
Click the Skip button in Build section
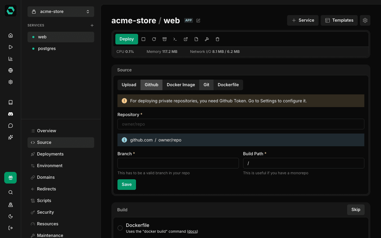click(356, 210)
